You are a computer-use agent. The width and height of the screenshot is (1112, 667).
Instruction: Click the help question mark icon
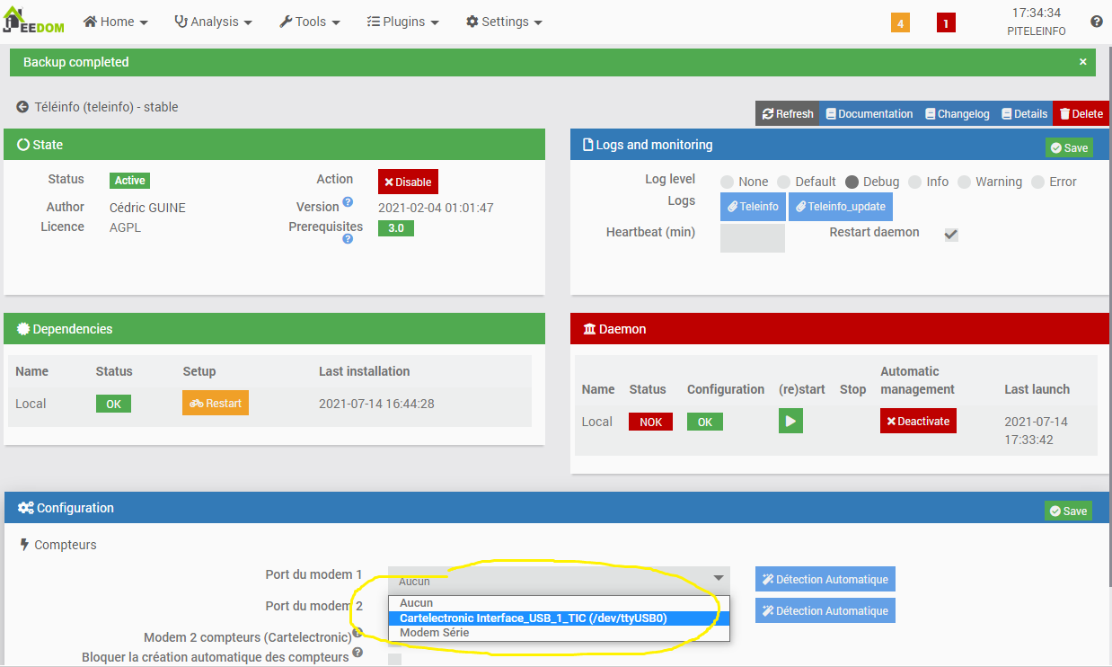[1097, 22]
